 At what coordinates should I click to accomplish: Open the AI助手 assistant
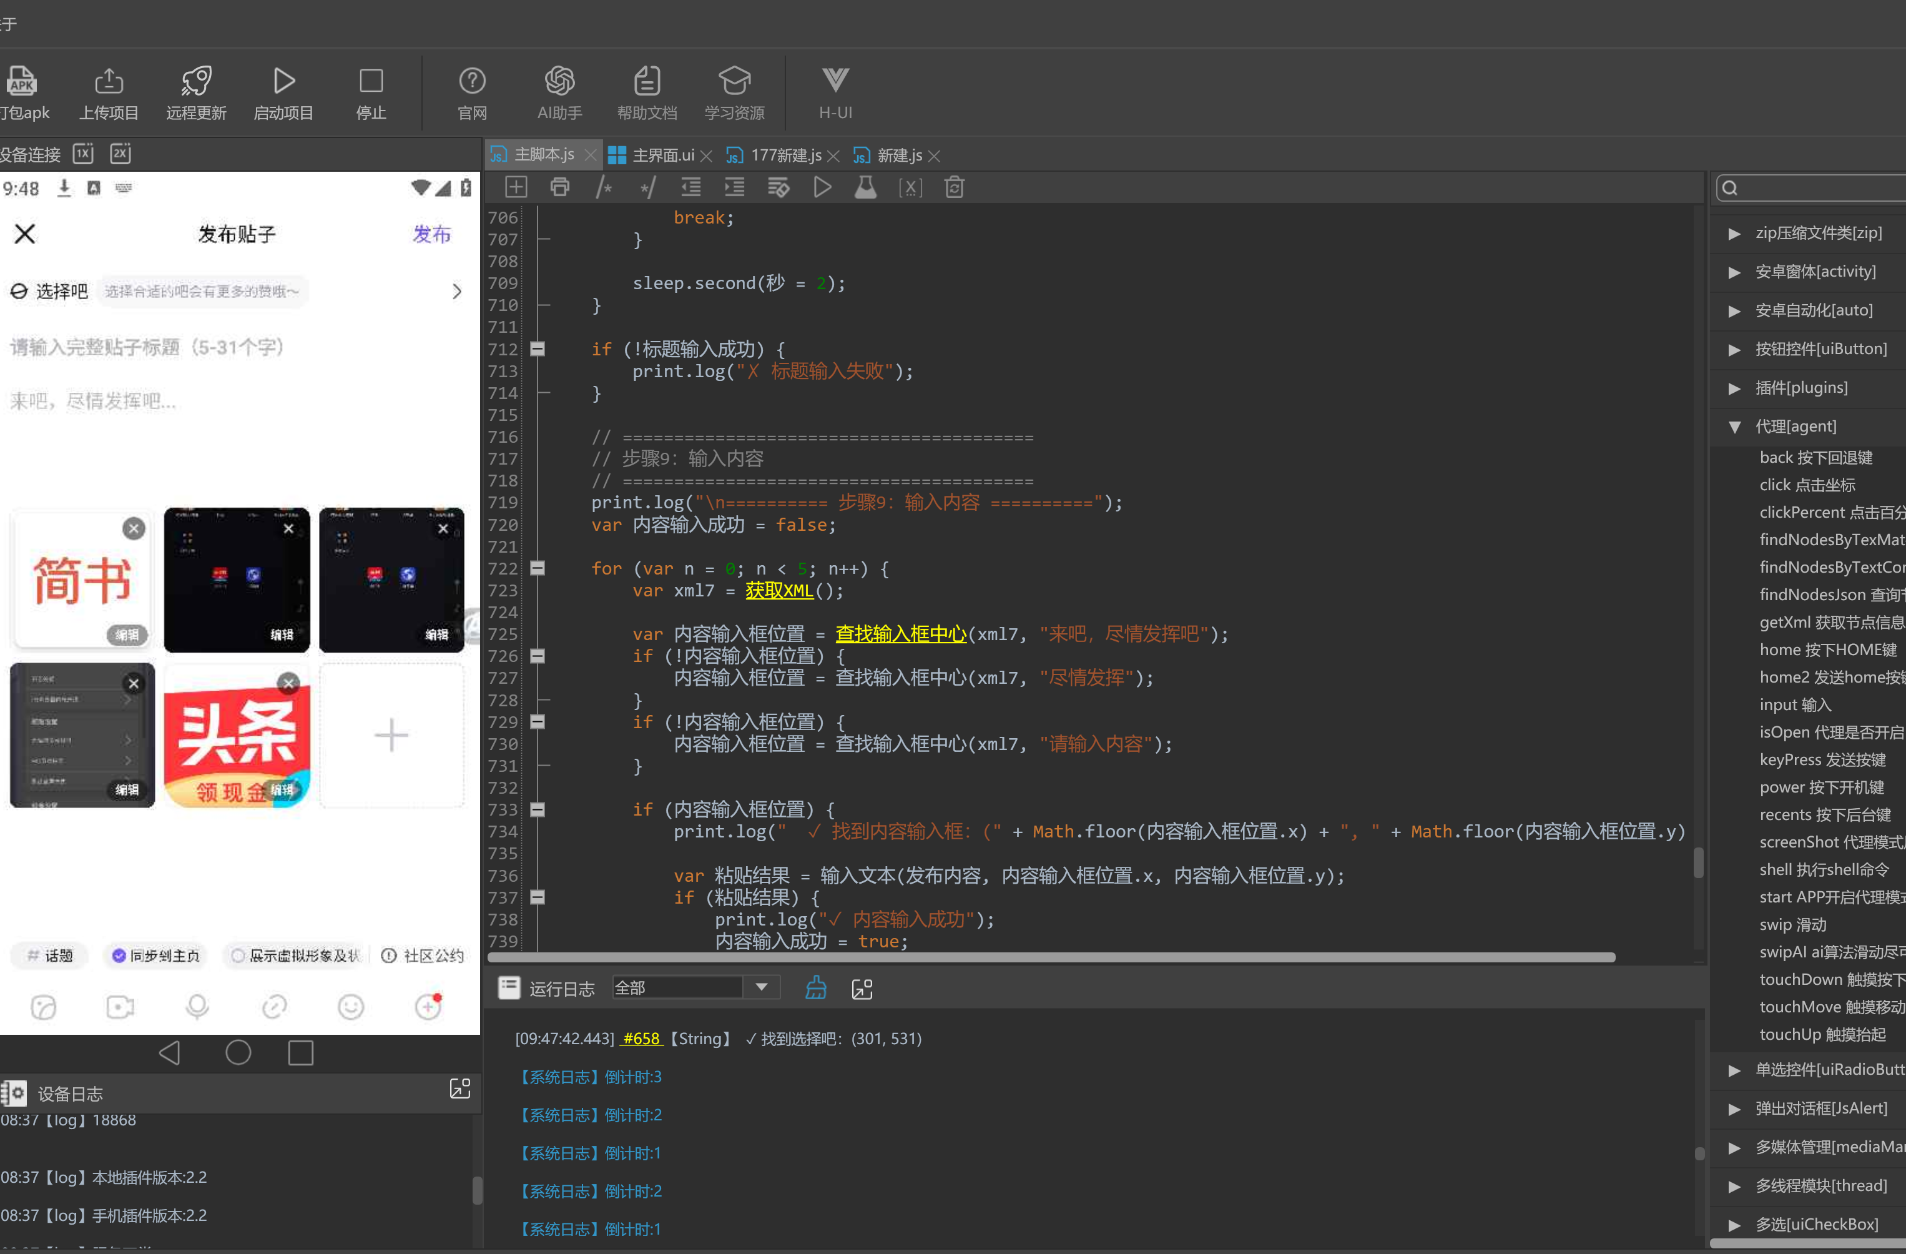(560, 92)
